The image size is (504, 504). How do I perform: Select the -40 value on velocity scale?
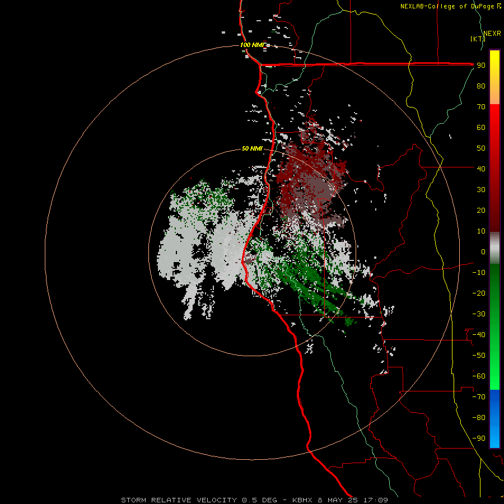tap(479, 335)
